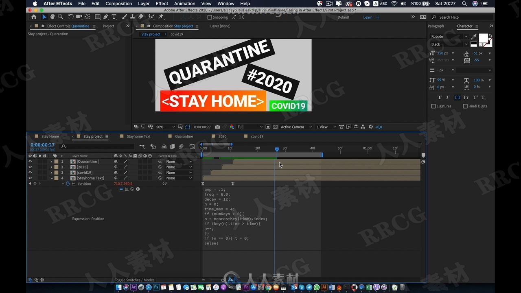The height and width of the screenshot is (293, 521).
Task: Switch to the Stayhome Text timeline tab
Action: click(x=138, y=136)
